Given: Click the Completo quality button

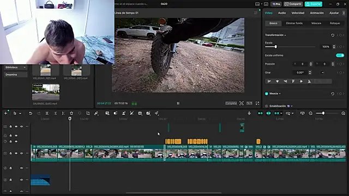Looking at the screenshot, I should pos(231,103).
